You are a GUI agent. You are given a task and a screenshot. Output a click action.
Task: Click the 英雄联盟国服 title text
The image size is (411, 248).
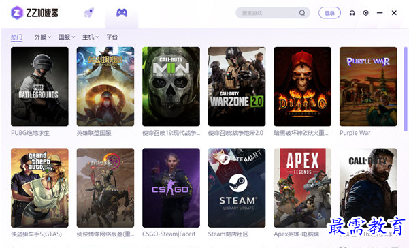tap(94, 133)
